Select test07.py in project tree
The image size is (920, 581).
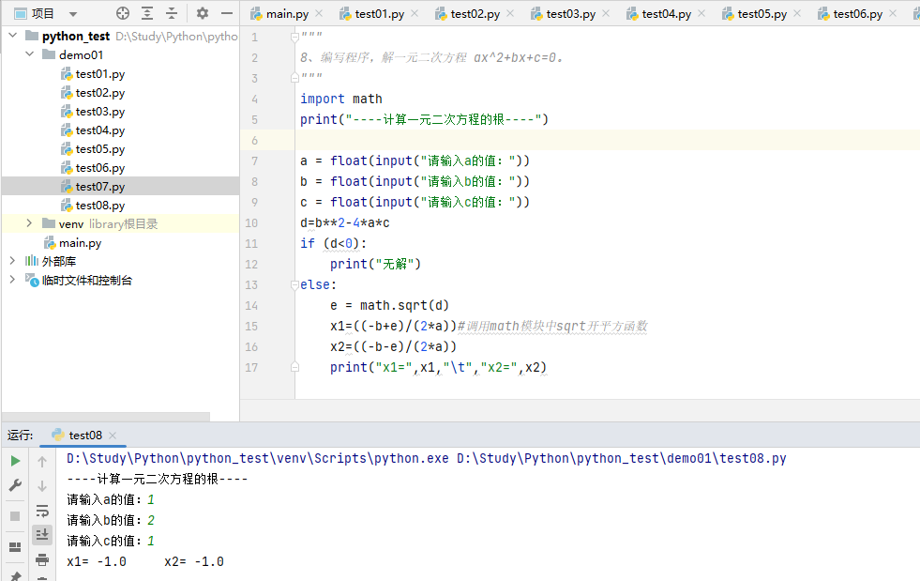point(99,187)
